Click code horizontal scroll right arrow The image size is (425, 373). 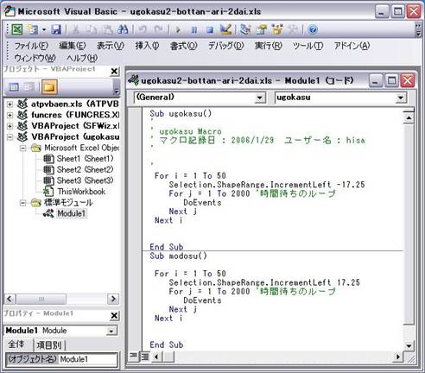tap(398, 357)
